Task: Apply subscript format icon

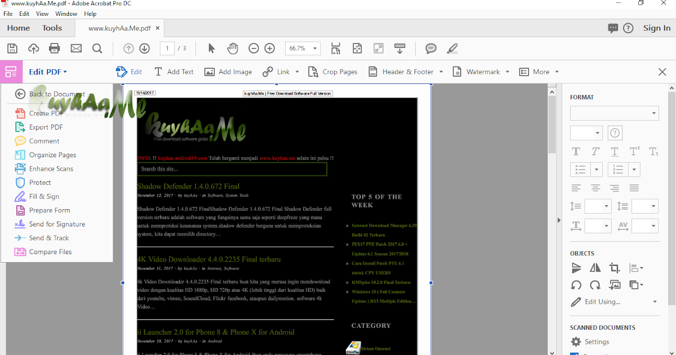Action: pos(653,152)
